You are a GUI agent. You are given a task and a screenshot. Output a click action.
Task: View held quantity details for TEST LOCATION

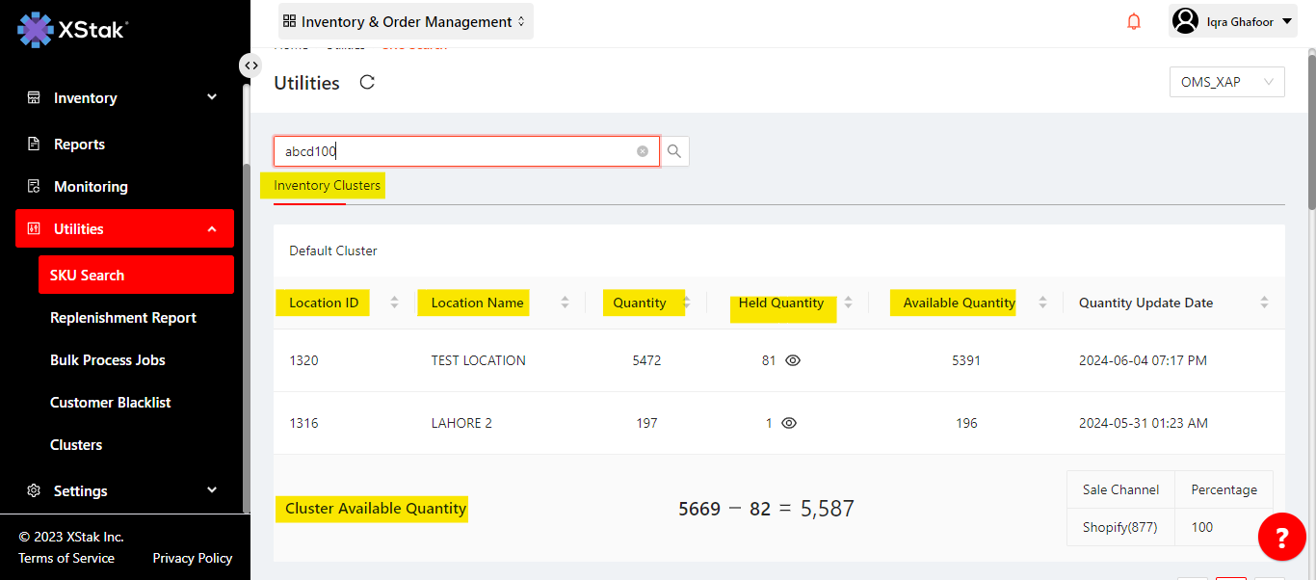coord(793,360)
